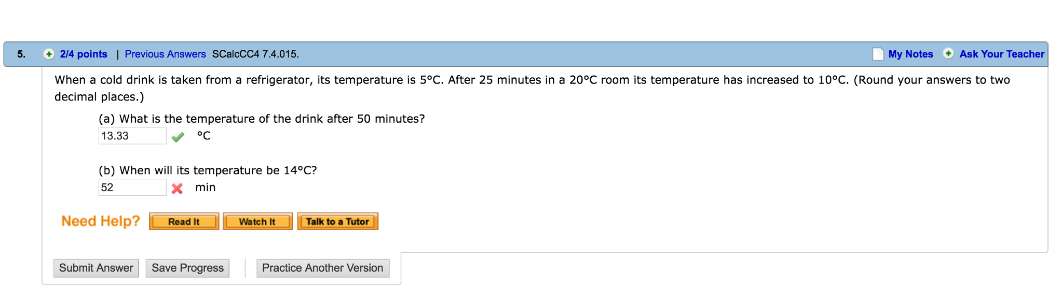Click the green checkmark next to 13.33
This screenshot has width=1062, height=297.
(178, 137)
